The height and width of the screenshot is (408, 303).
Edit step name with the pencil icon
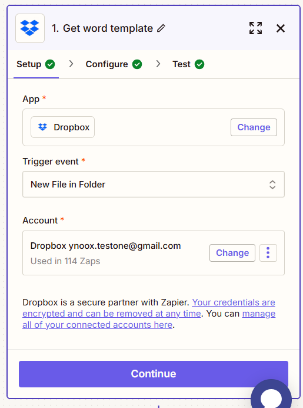point(161,28)
